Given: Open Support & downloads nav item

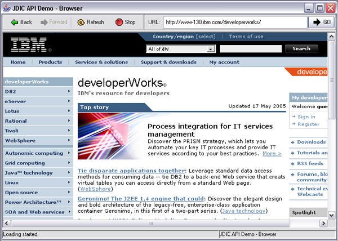Looking at the screenshot, I should (x=168, y=62).
